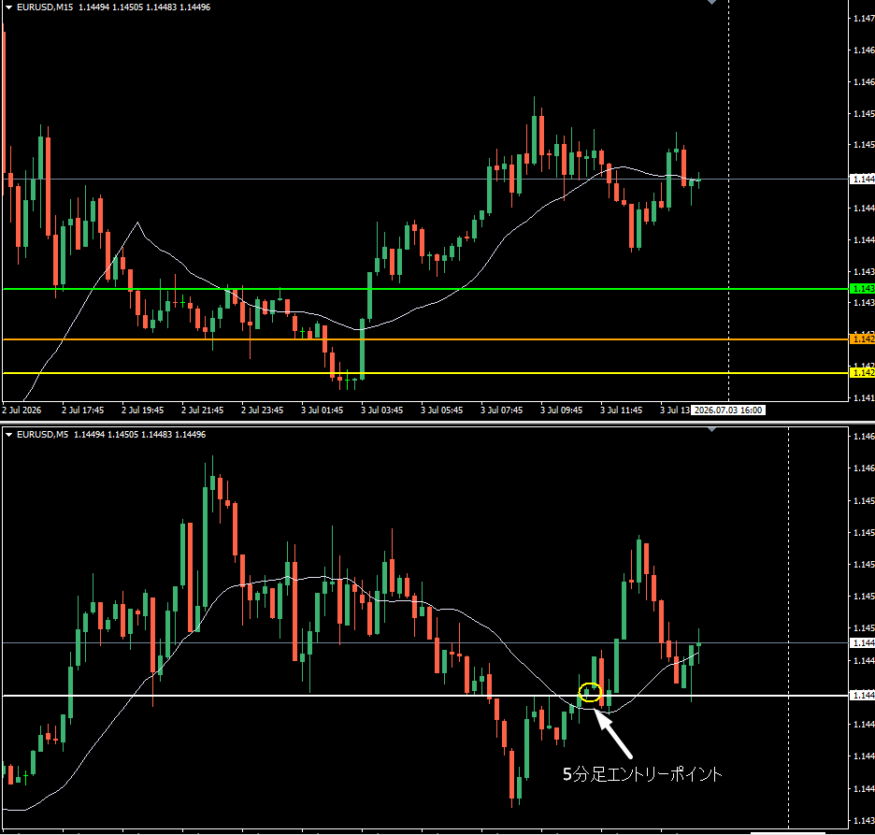This screenshot has height=835, width=875.
Task: Click the vertical dashed line on M15 chart
Action: (729, 201)
